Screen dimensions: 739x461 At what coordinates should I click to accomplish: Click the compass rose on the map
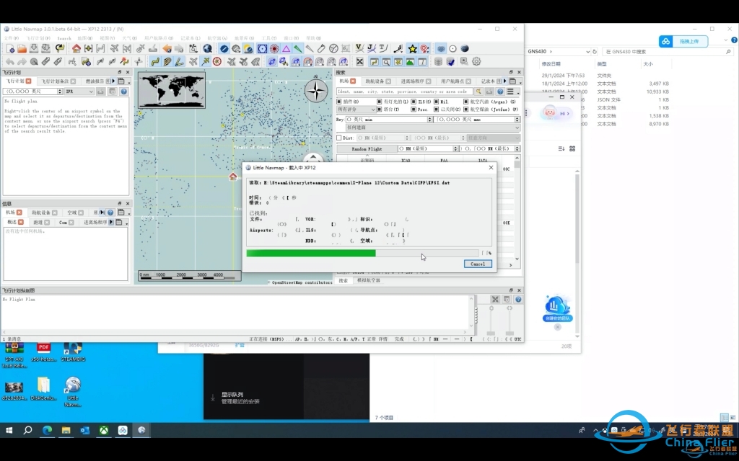[316, 90]
